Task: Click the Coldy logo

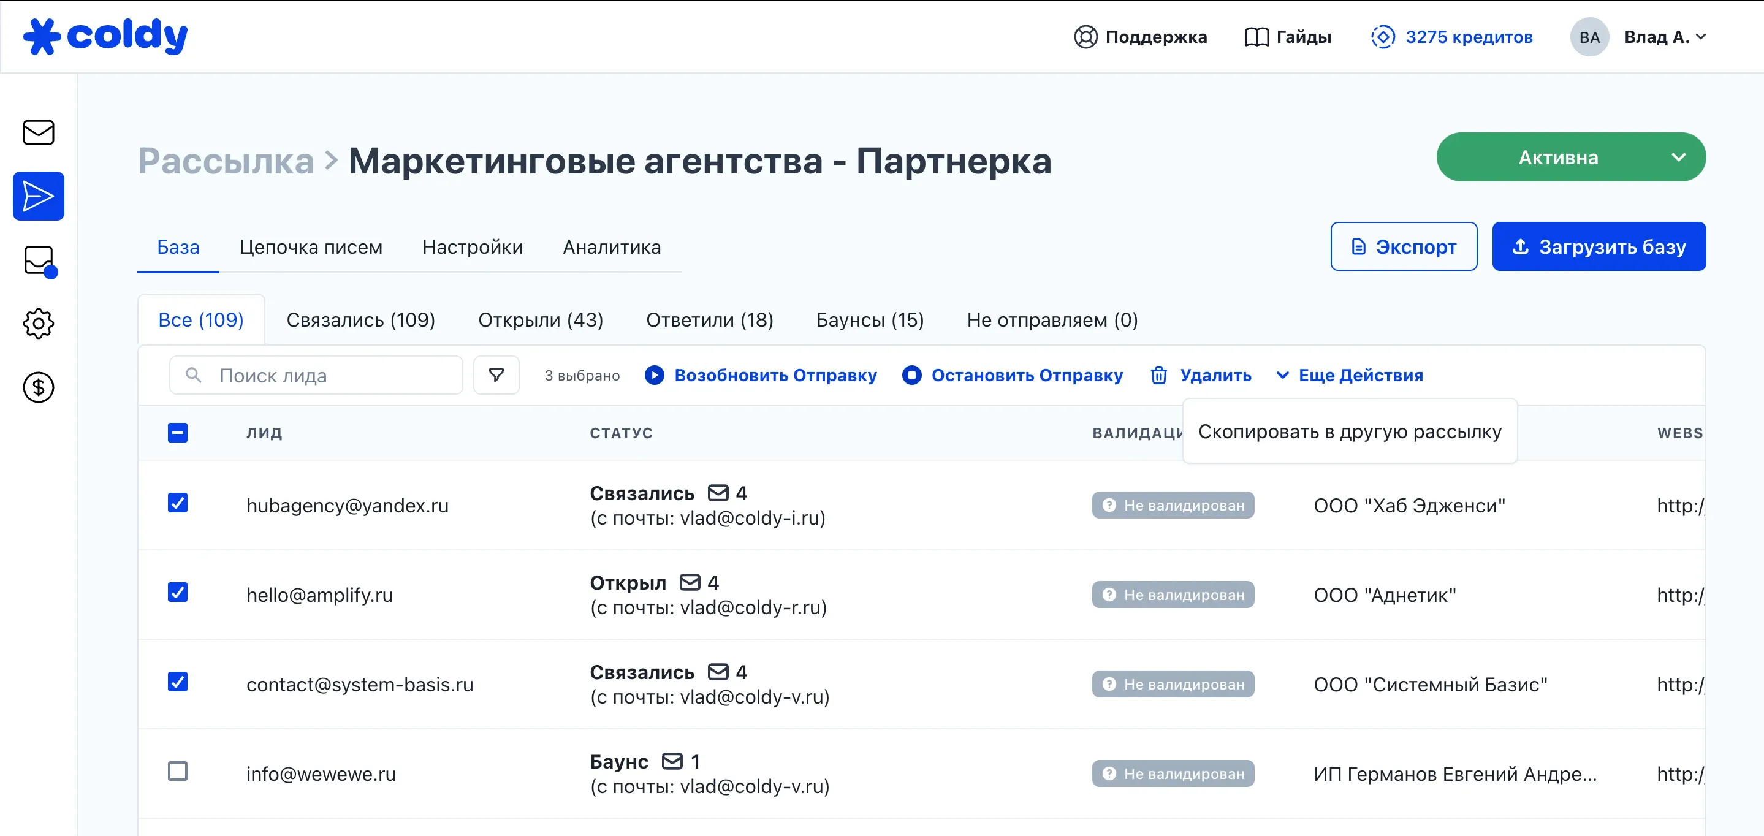Action: [105, 36]
